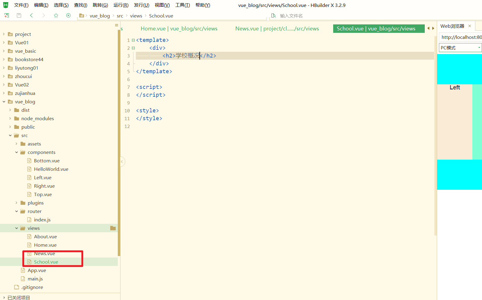The height and width of the screenshot is (300, 482).
Task: Collapse the components folder
Action: tap(17, 152)
